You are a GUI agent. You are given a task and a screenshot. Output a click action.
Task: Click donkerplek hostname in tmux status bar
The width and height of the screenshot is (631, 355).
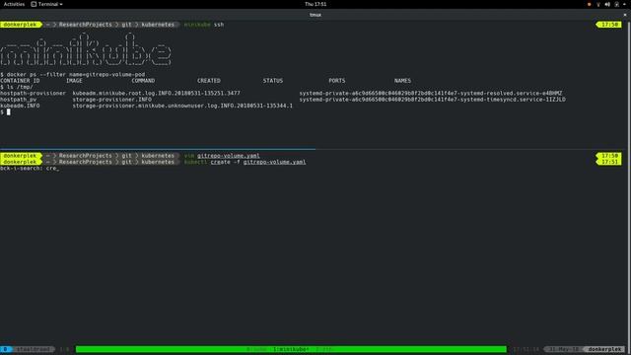coord(604,349)
